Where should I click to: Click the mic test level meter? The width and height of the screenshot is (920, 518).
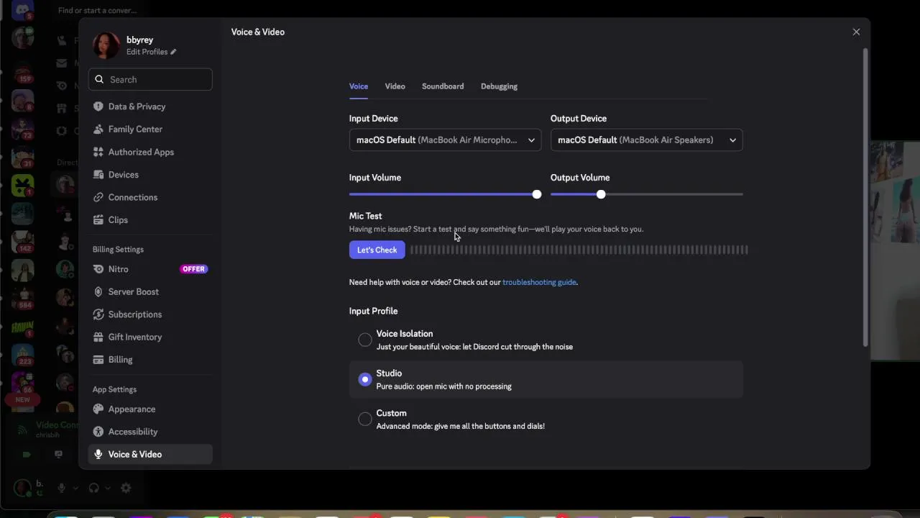pos(579,250)
